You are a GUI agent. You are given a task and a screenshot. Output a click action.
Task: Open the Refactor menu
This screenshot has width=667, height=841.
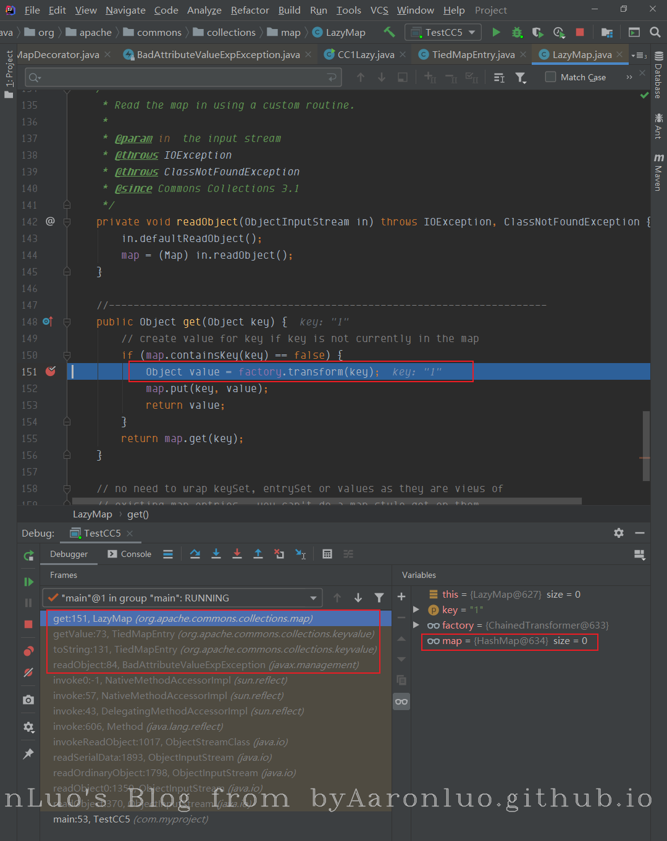click(x=250, y=10)
